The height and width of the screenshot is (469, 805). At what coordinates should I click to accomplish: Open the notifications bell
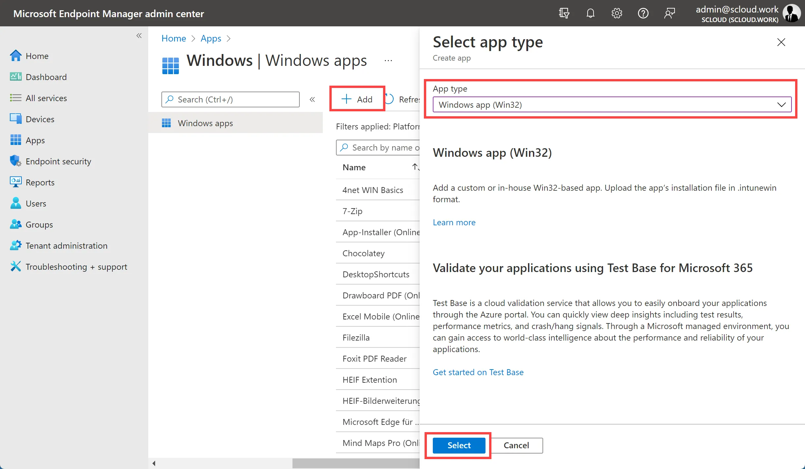(x=590, y=14)
